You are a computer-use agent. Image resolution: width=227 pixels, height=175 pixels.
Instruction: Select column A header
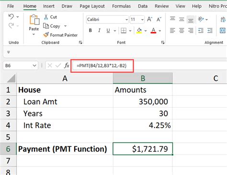point(65,78)
